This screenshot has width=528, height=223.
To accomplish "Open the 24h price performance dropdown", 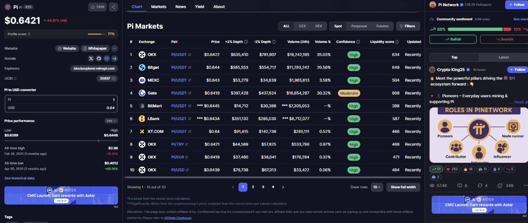I will [x=111, y=121].
